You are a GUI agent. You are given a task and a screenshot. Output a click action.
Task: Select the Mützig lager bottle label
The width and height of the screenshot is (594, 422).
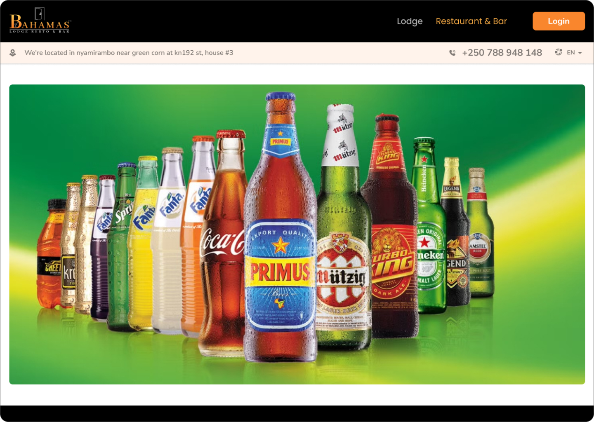click(x=341, y=276)
